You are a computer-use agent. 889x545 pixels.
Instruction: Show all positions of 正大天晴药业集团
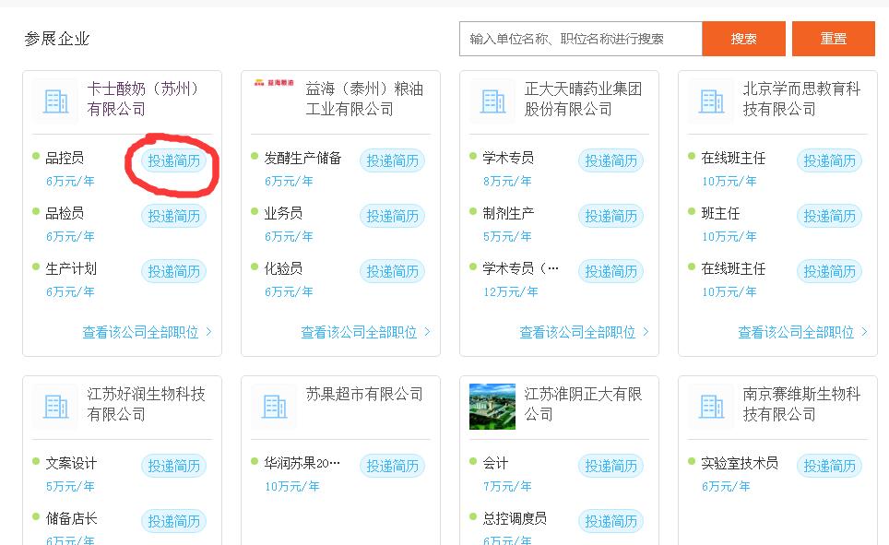coord(584,332)
